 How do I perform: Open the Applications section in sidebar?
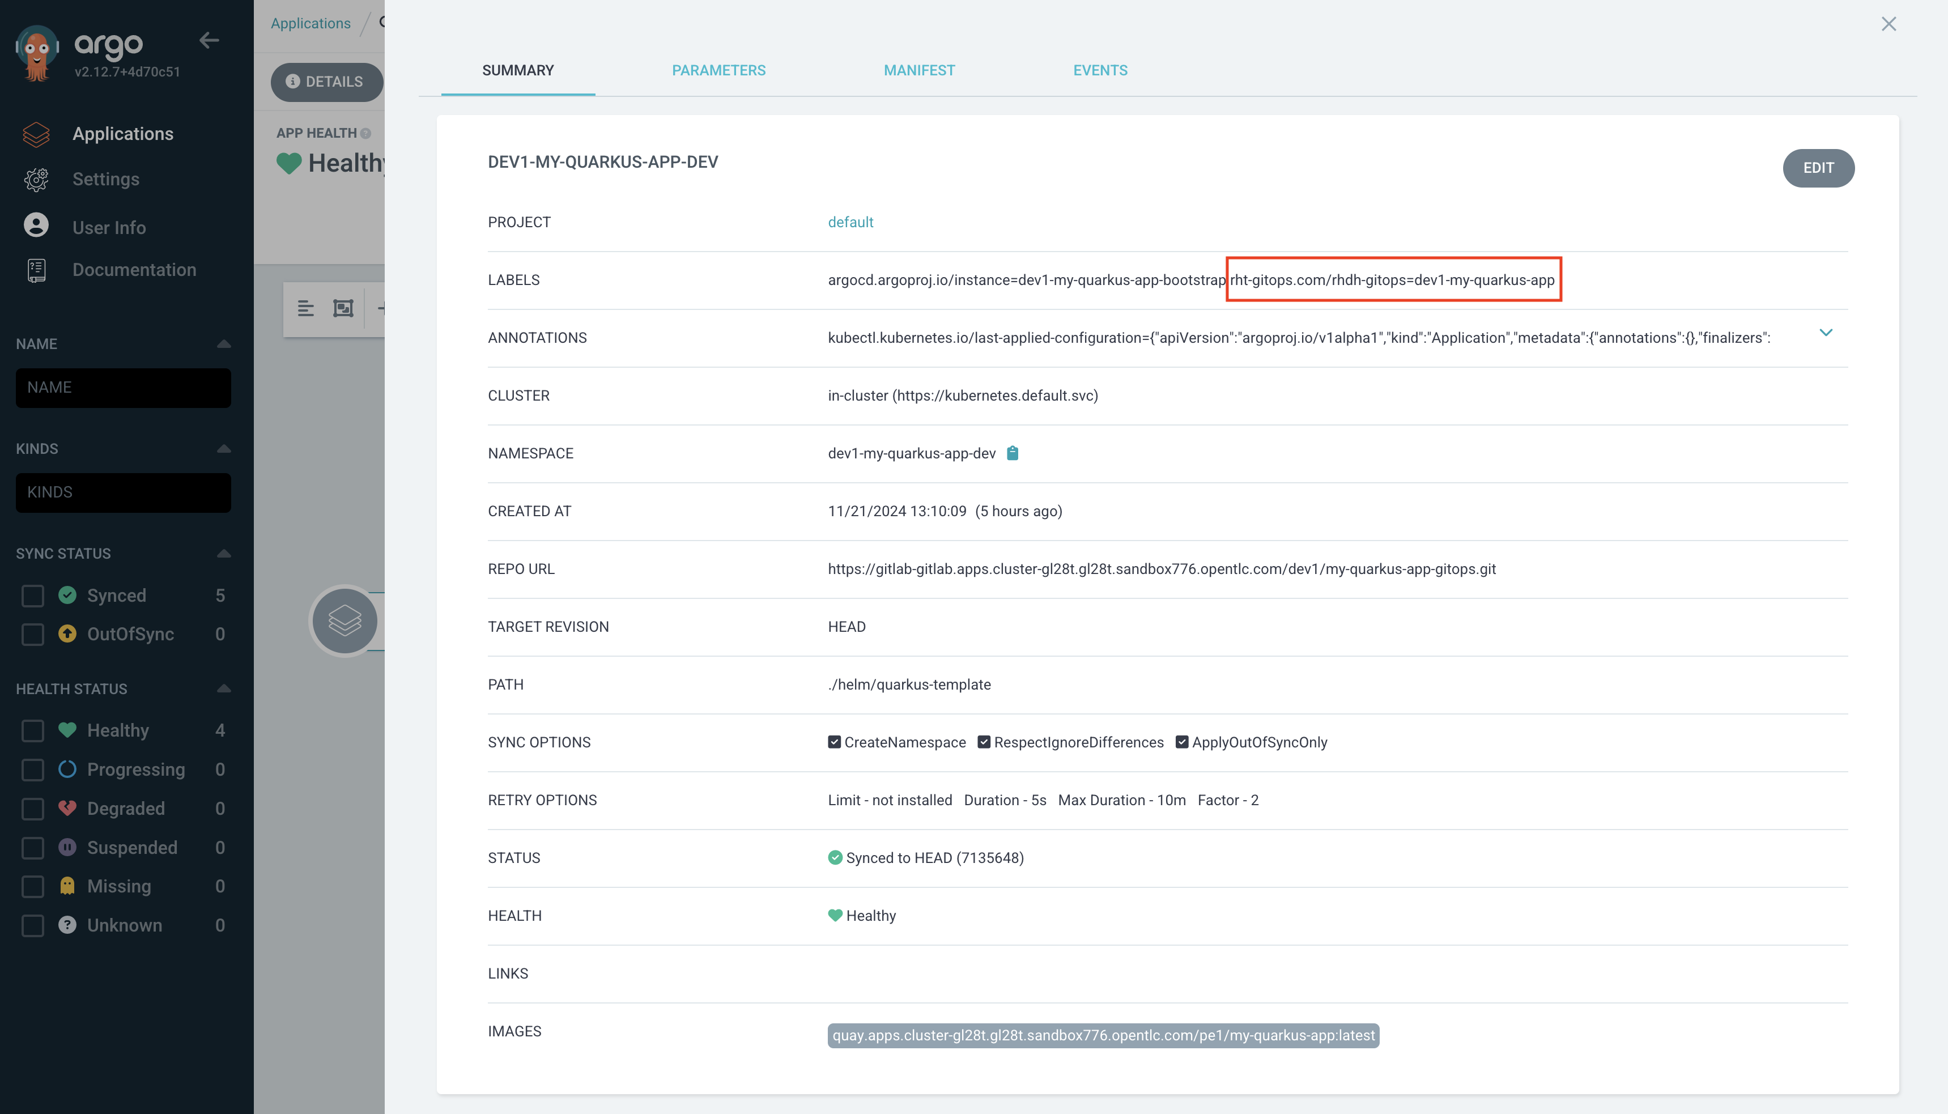pos(123,134)
